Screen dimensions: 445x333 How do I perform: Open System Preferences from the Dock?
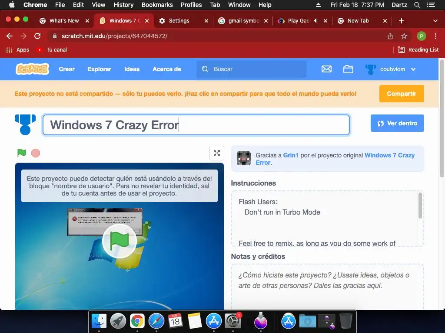pyautogui.click(x=233, y=321)
